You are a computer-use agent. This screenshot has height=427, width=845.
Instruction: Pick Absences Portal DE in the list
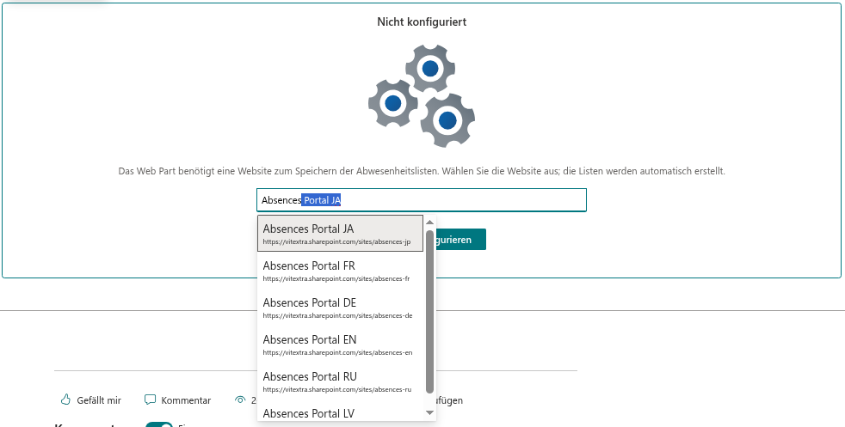point(341,308)
